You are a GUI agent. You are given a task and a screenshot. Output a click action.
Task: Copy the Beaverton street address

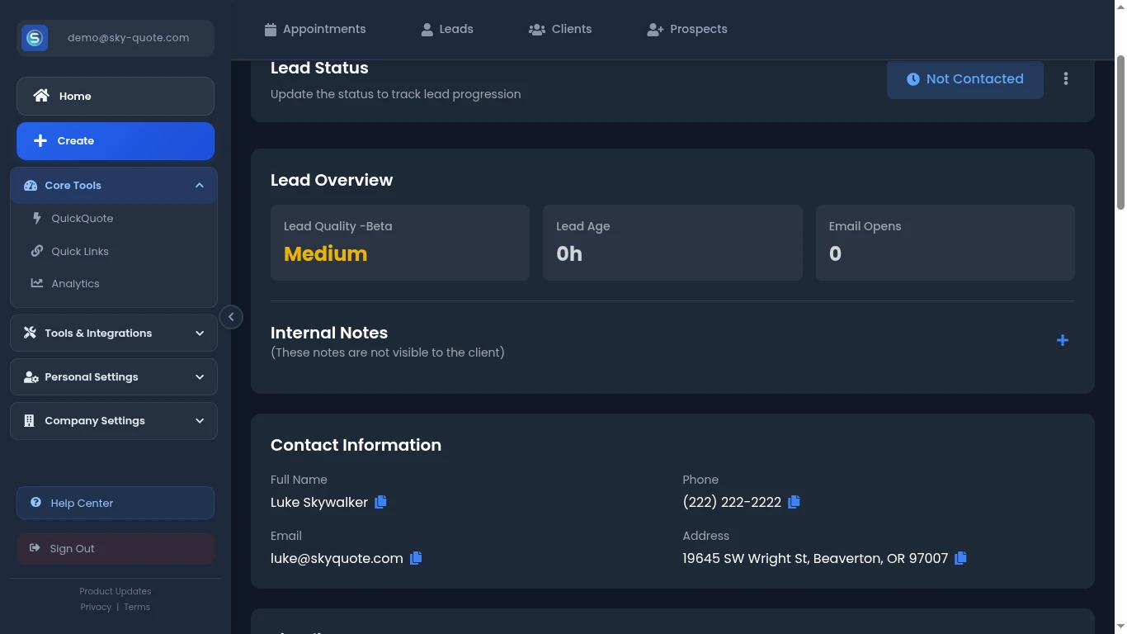click(960, 558)
